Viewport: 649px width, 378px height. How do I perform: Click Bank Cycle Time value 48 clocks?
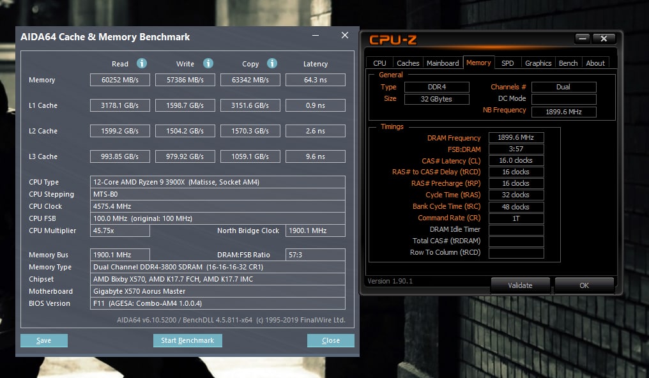(x=516, y=207)
